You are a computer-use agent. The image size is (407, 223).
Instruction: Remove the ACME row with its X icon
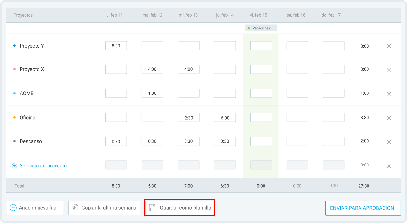[x=389, y=94]
